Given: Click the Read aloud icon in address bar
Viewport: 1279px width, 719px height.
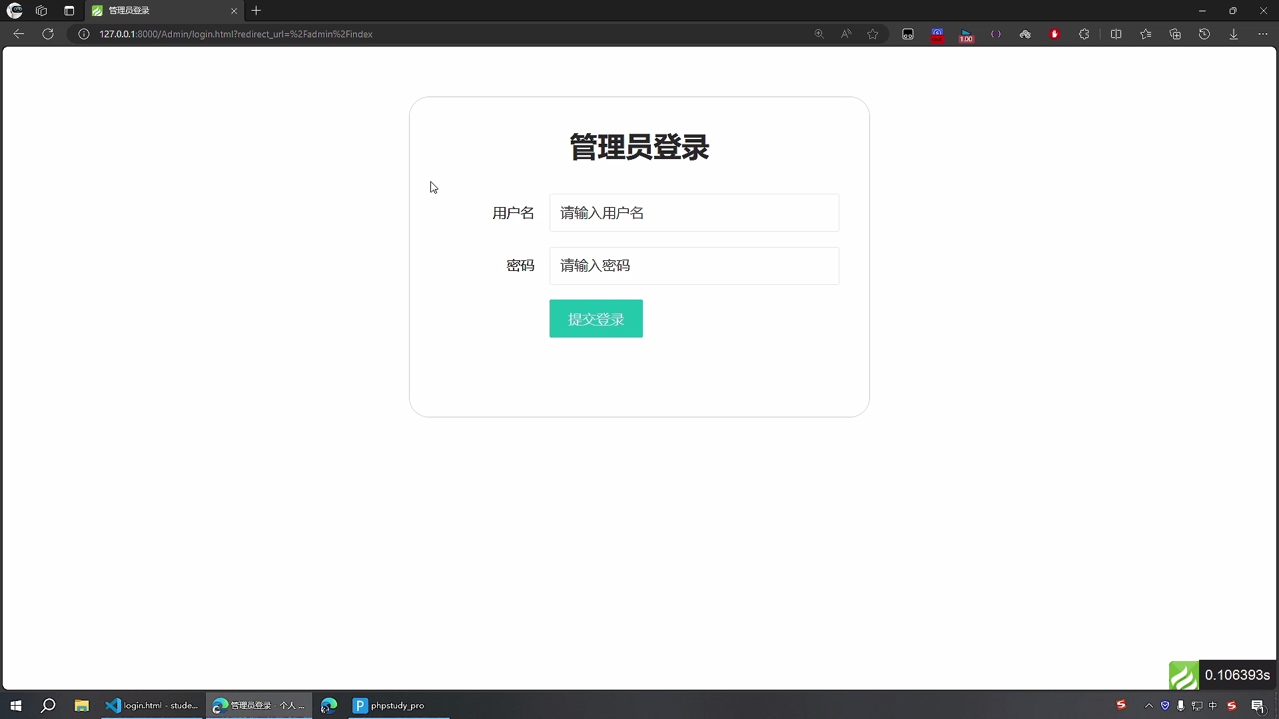Looking at the screenshot, I should tap(846, 34).
